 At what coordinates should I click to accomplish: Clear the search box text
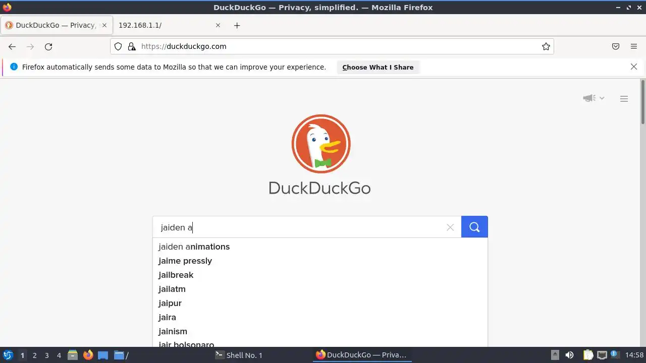coord(450,227)
